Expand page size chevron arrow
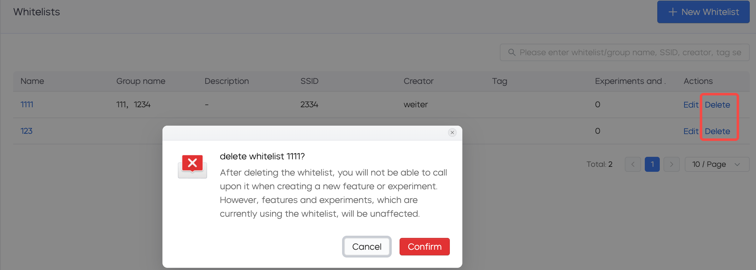The image size is (756, 270). coord(737,164)
